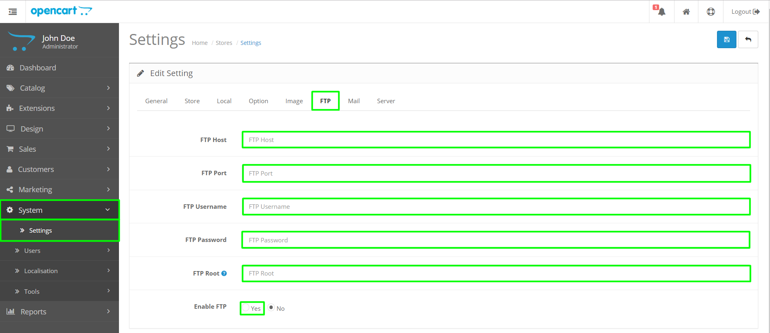Click the Cancel back-arrow icon button

pos(748,40)
